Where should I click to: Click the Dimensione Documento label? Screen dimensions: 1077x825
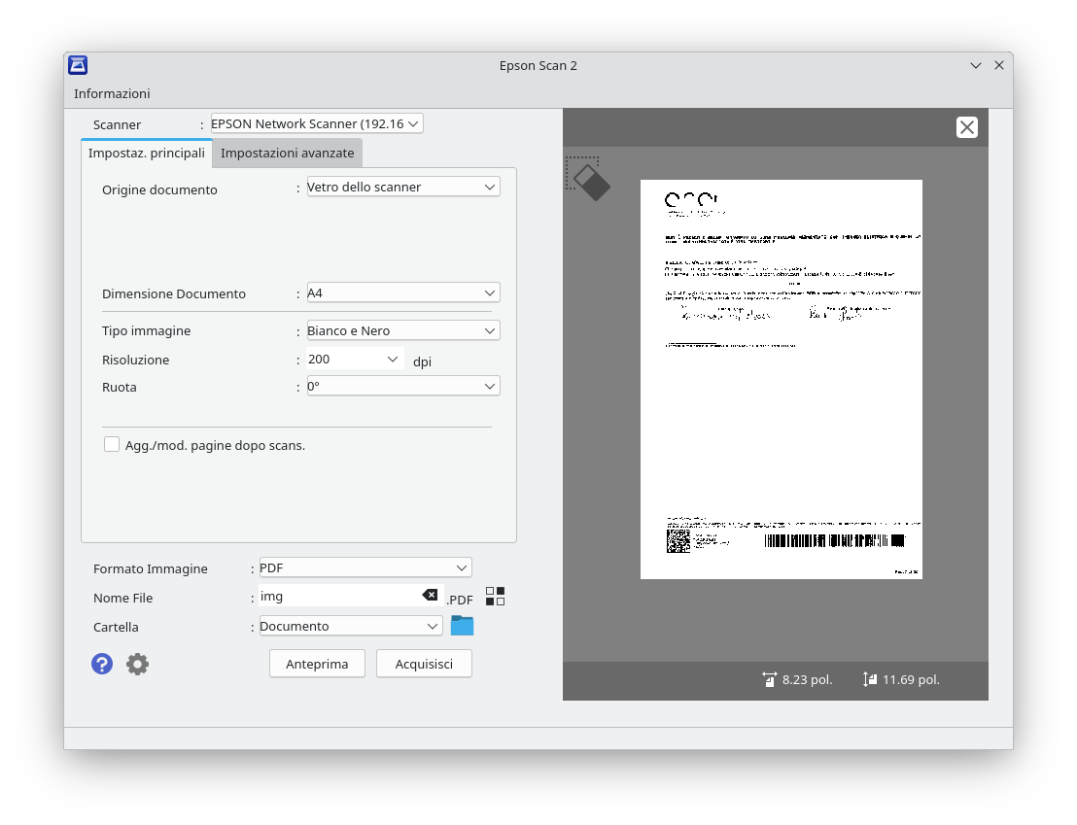pos(174,293)
